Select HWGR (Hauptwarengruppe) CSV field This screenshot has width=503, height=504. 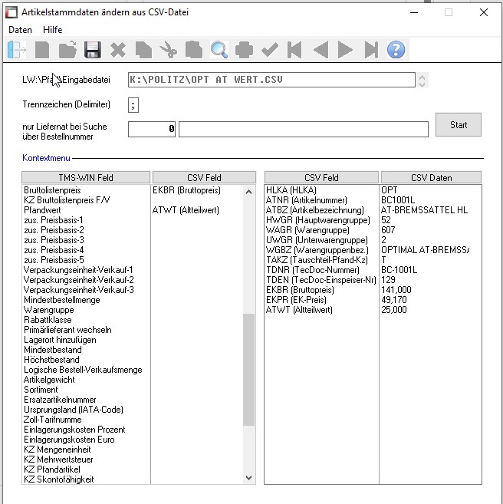[318, 220]
